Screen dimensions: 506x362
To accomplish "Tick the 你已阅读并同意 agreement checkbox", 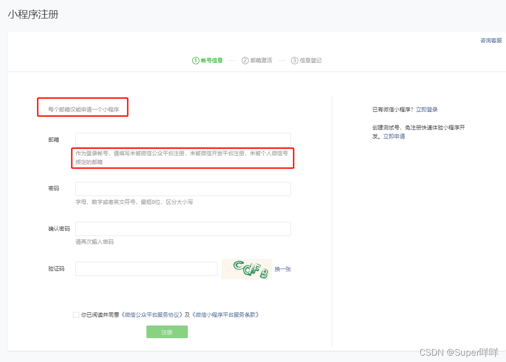I will point(76,315).
